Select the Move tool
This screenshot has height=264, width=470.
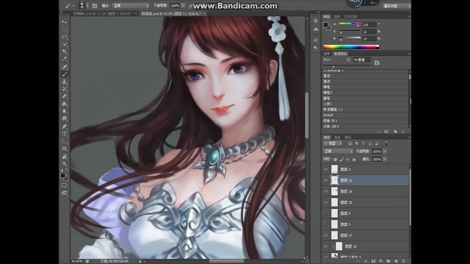click(65, 22)
